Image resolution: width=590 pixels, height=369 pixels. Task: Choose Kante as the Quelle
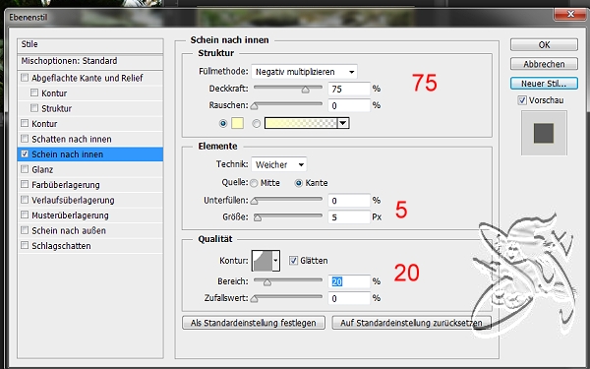(x=299, y=183)
